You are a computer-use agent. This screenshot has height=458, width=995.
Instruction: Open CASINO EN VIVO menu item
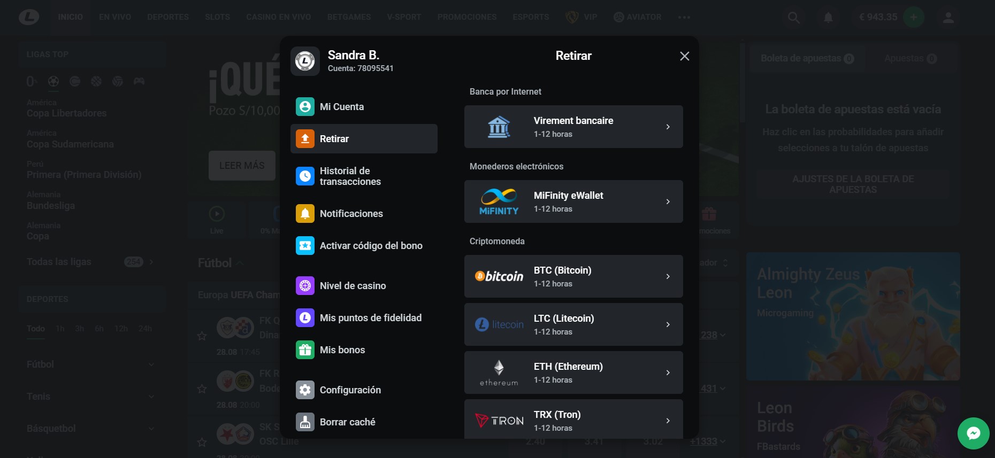tap(279, 17)
